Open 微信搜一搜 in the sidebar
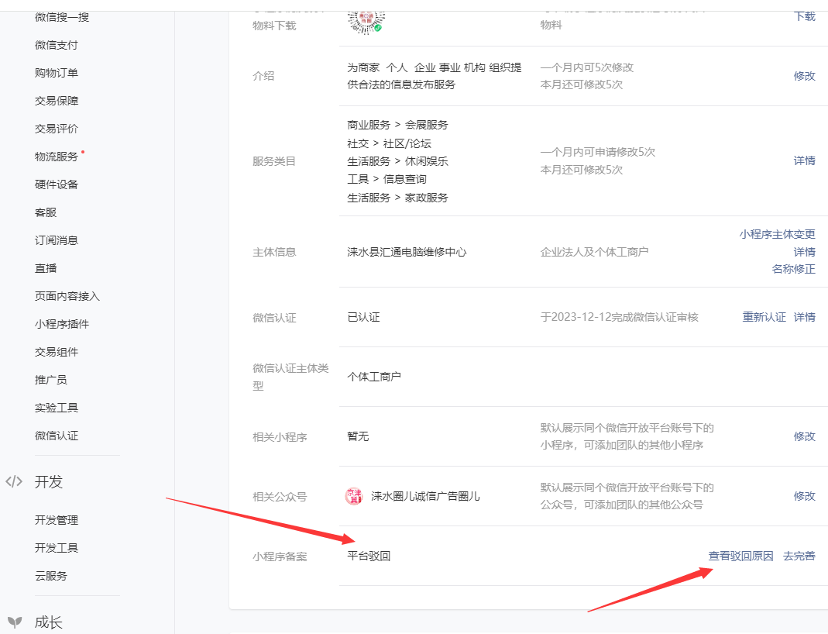 (x=62, y=17)
